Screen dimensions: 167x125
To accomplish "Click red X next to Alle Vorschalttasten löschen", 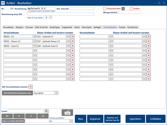I will 31,87.
